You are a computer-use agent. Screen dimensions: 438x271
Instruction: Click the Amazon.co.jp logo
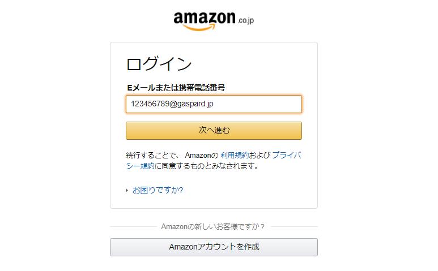(214, 21)
